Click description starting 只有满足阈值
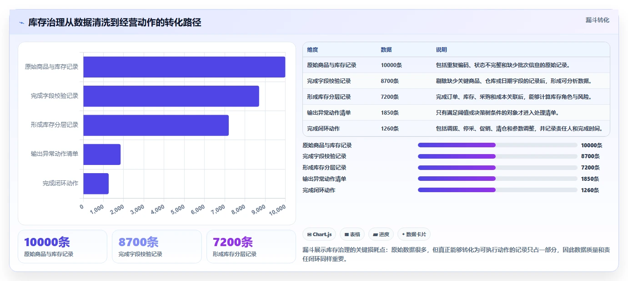The image size is (628, 281). point(497,112)
